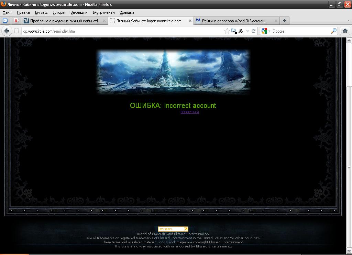Image resolution: width=352 pixels, height=255 pixels.
Task: Click the search magnifier icon
Action: point(333,31)
